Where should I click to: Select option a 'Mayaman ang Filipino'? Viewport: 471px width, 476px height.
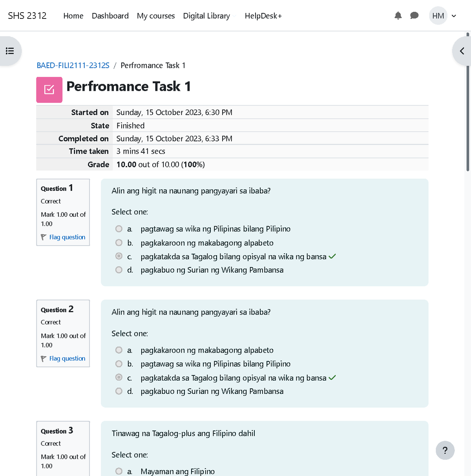pos(119,471)
